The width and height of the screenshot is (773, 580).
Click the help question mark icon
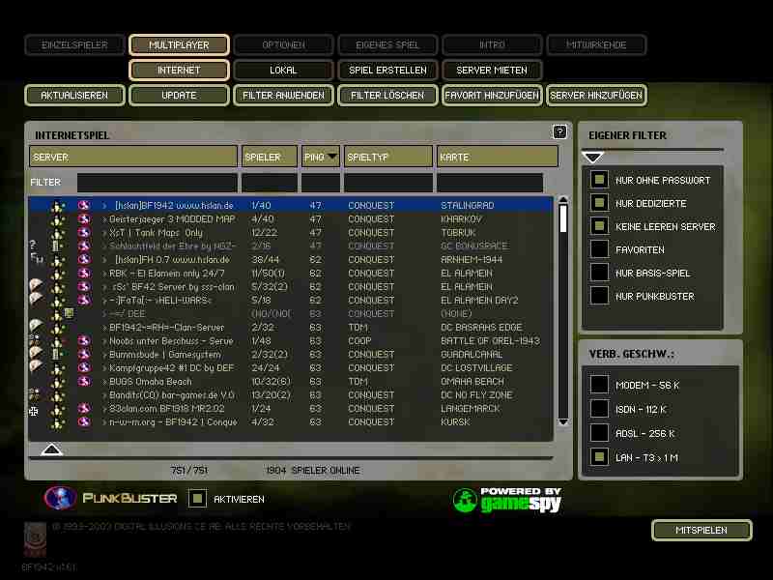pos(559,132)
